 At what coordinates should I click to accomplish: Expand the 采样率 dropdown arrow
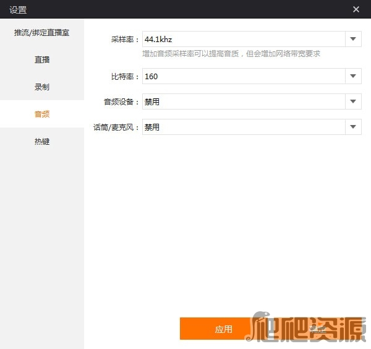353,39
